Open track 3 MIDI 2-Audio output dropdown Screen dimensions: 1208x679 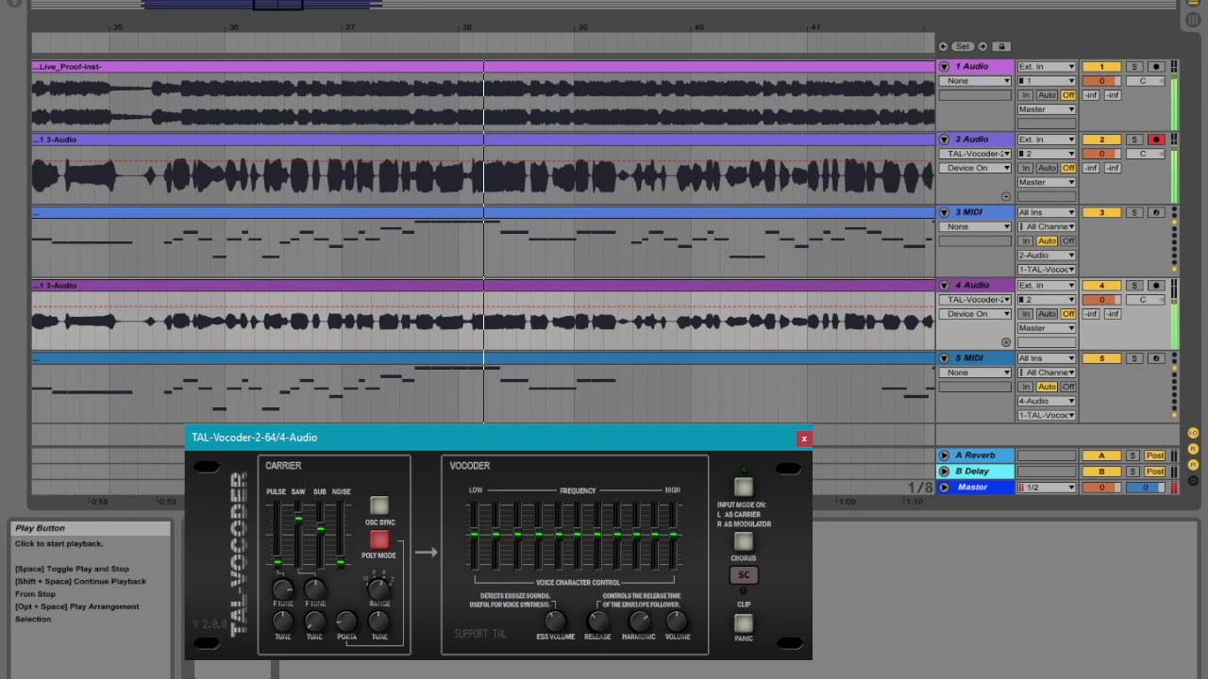tap(1047, 256)
